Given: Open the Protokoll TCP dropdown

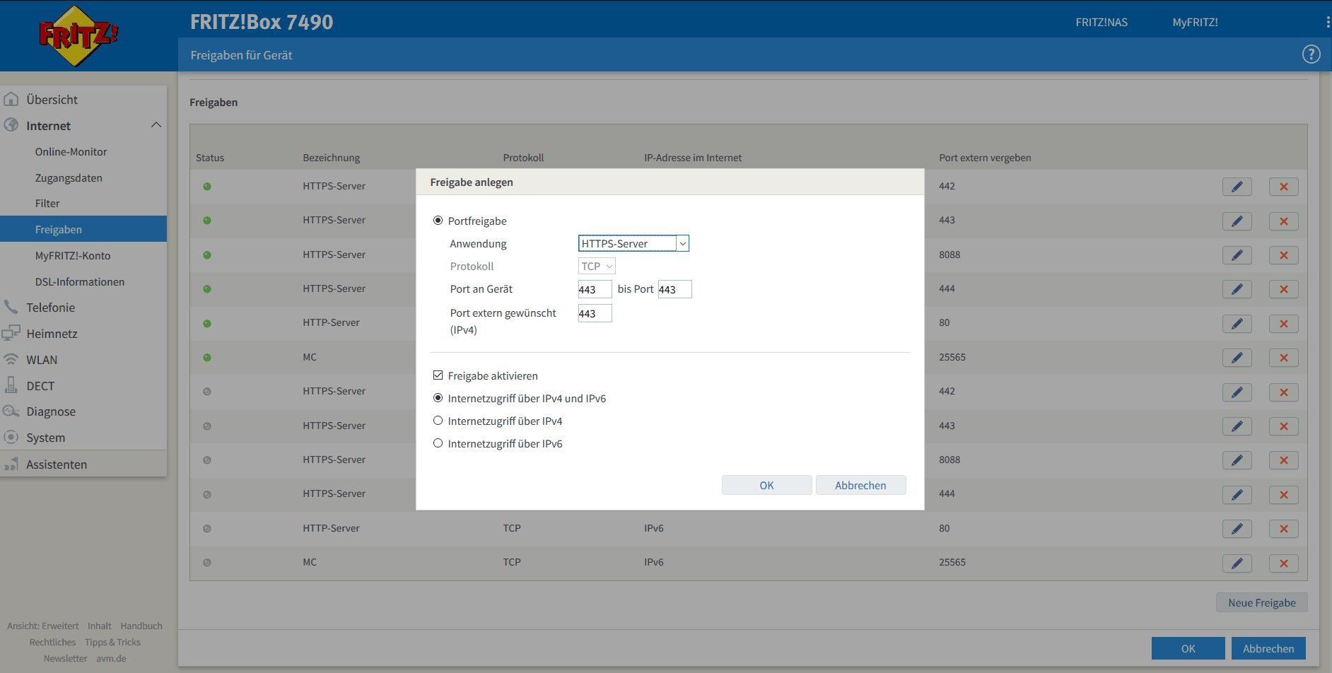Looking at the screenshot, I should pos(597,266).
